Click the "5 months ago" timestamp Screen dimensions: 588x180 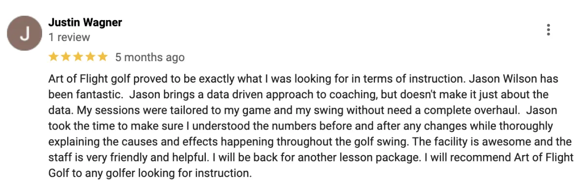click(150, 58)
